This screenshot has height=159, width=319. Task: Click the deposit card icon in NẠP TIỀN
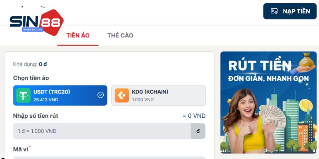[x=274, y=11]
